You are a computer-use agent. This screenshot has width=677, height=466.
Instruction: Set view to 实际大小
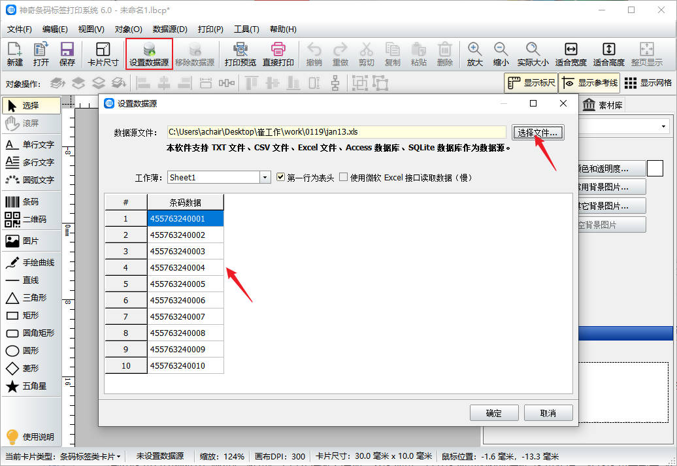[533, 54]
